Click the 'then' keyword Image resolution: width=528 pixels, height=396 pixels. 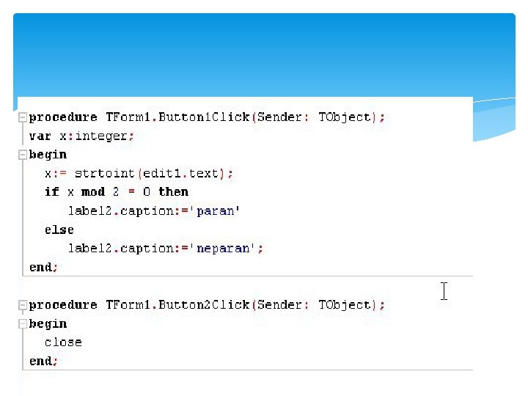tap(173, 192)
